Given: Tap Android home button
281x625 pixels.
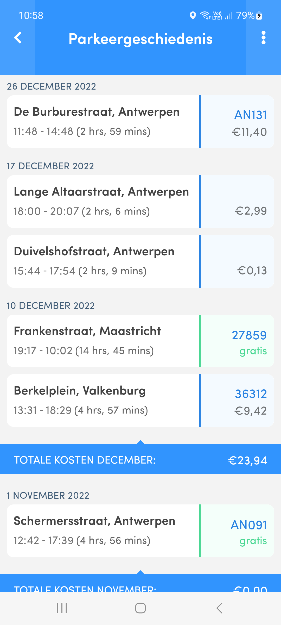Looking at the screenshot, I should coord(140,608).
